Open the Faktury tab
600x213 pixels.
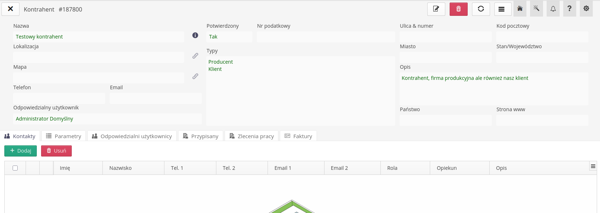[x=298, y=136]
